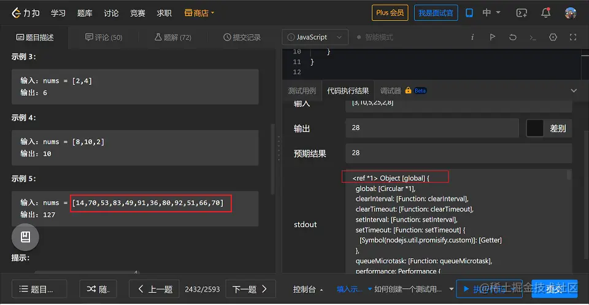
Task: Open the terminal prompt icon
Action: click(x=533, y=37)
